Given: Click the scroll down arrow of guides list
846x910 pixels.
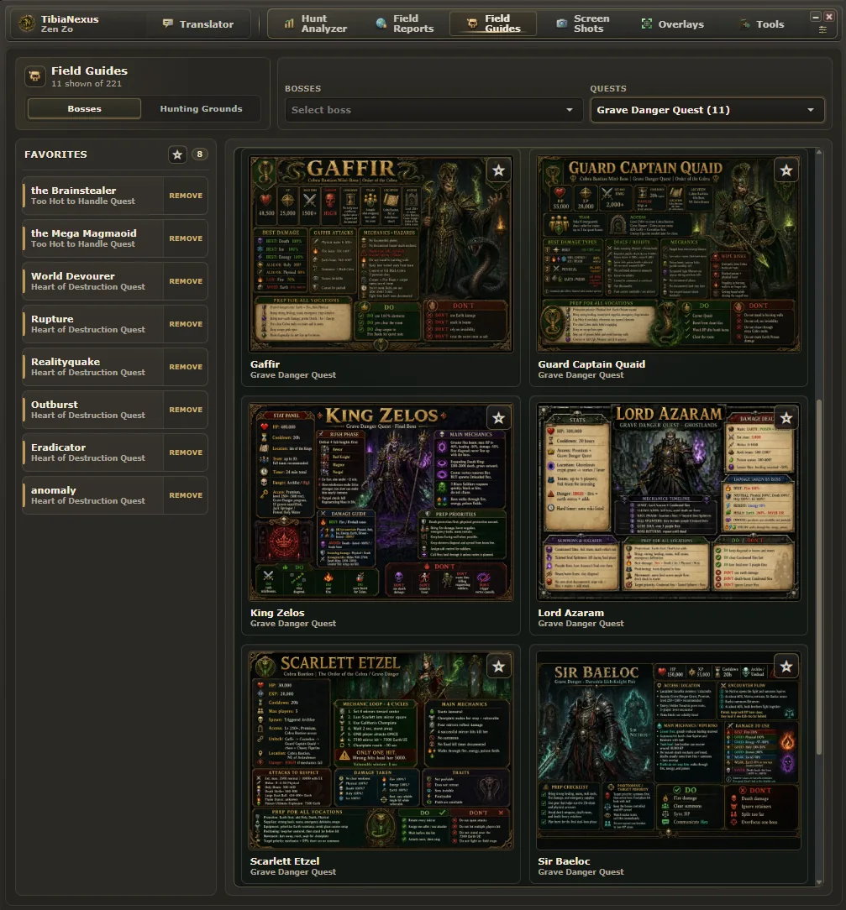Looking at the screenshot, I should click(819, 882).
